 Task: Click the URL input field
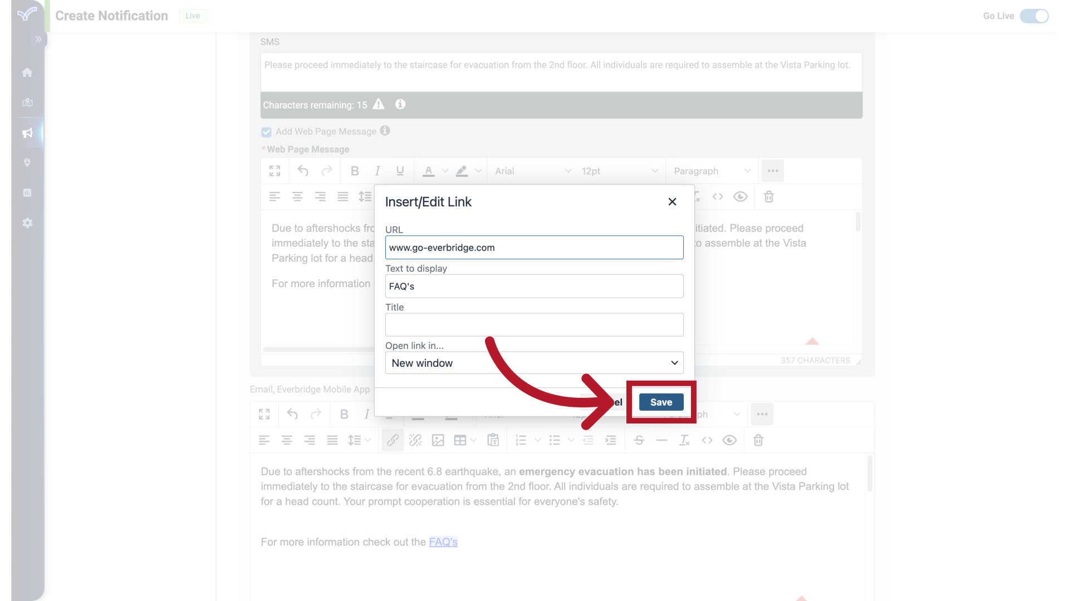pyautogui.click(x=534, y=247)
